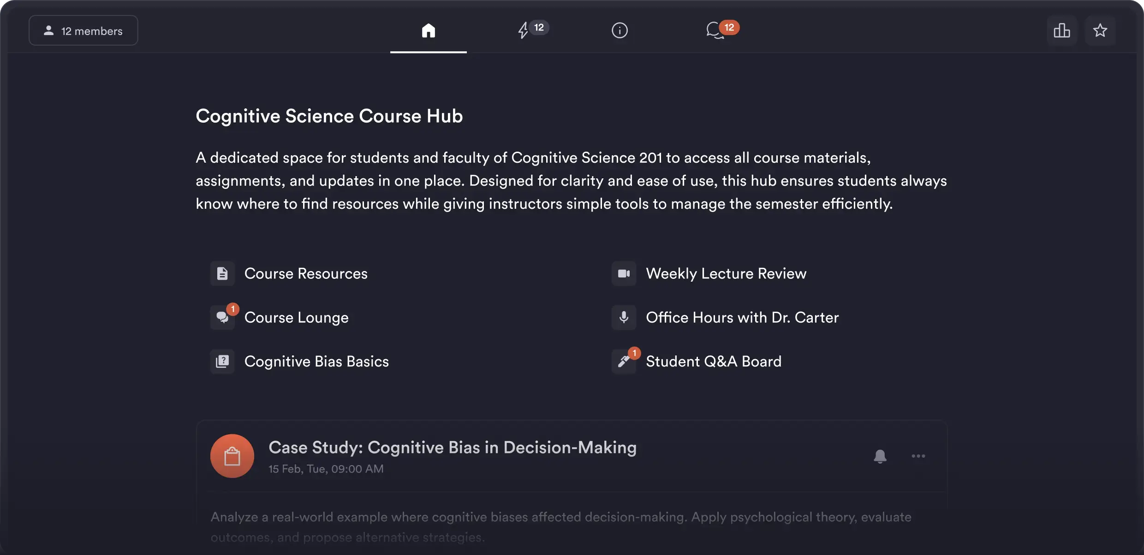Open the Case Study: Cognitive Bias assignment

[x=452, y=447]
